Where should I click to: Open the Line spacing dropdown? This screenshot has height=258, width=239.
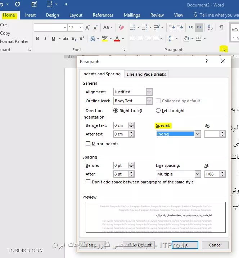pos(198,174)
